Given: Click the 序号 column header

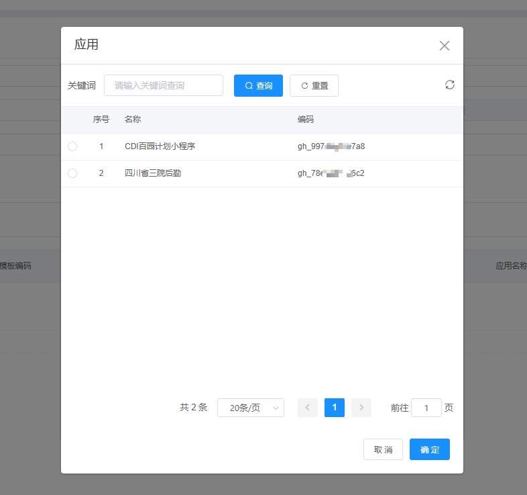Looking at the screenshot, I should pyautogui.click(x=101, y=120).
